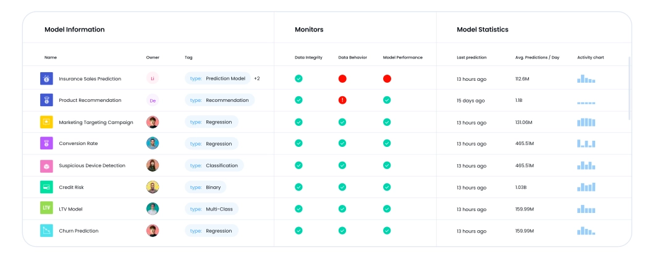The width and height of the screenshot is (660, 266).
Task: Click owner photo for Churn Prediction
Action: coord(153,231)
